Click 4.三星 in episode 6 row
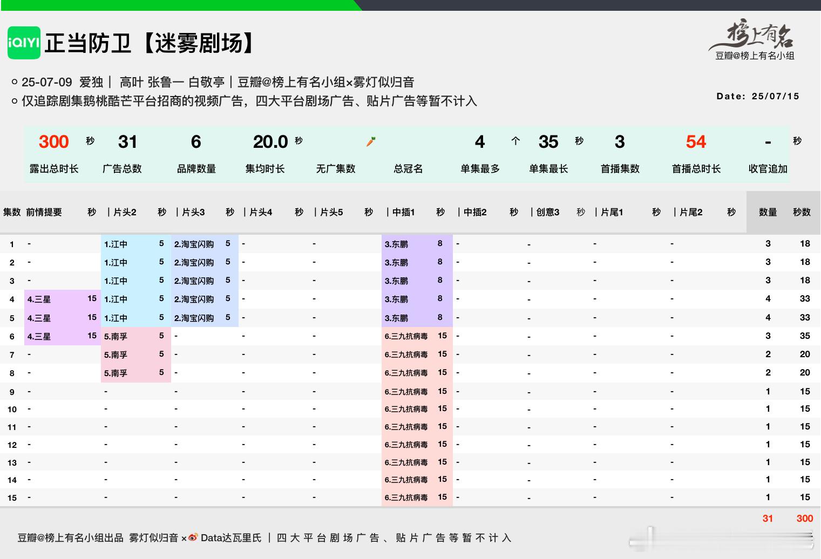Viewport: 821px width, 559px height. click(x=39, y=336)
